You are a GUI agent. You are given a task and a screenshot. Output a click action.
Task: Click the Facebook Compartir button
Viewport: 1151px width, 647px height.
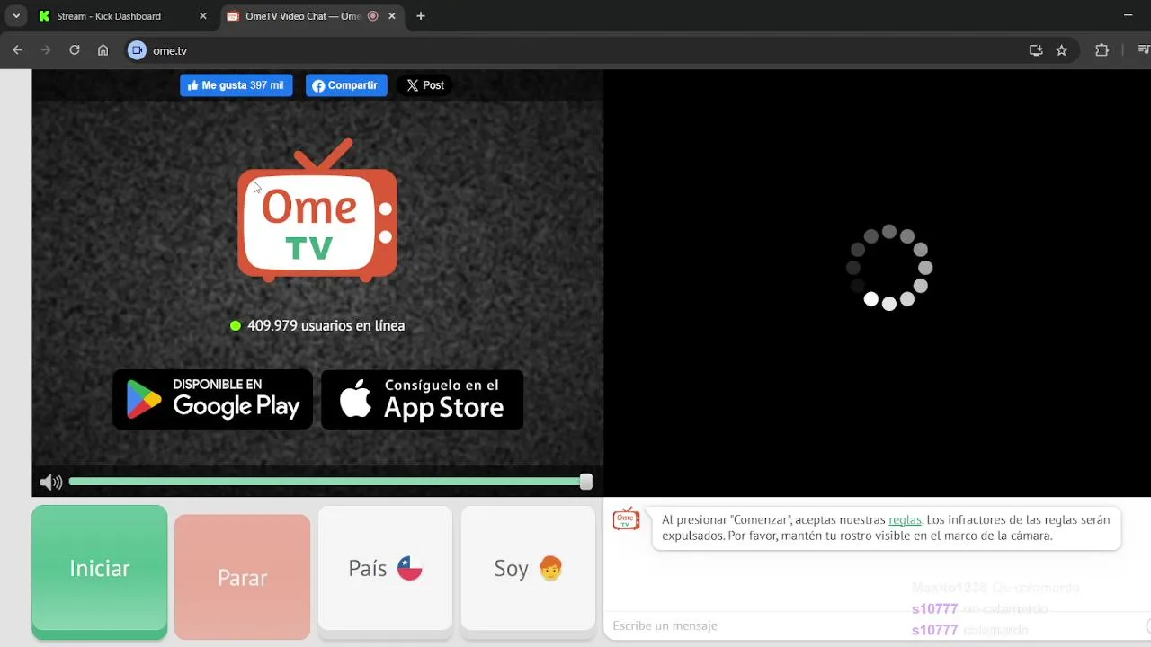[346, 85]
